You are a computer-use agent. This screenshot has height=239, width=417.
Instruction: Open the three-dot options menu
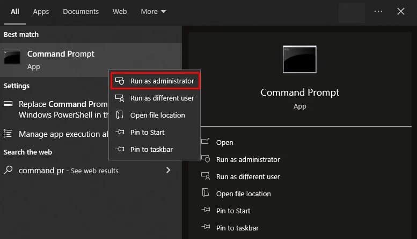(x=378, y=11)
